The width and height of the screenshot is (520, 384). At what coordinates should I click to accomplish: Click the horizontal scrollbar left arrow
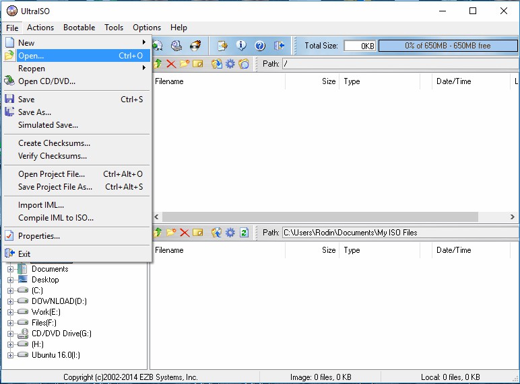pos(156,217)
